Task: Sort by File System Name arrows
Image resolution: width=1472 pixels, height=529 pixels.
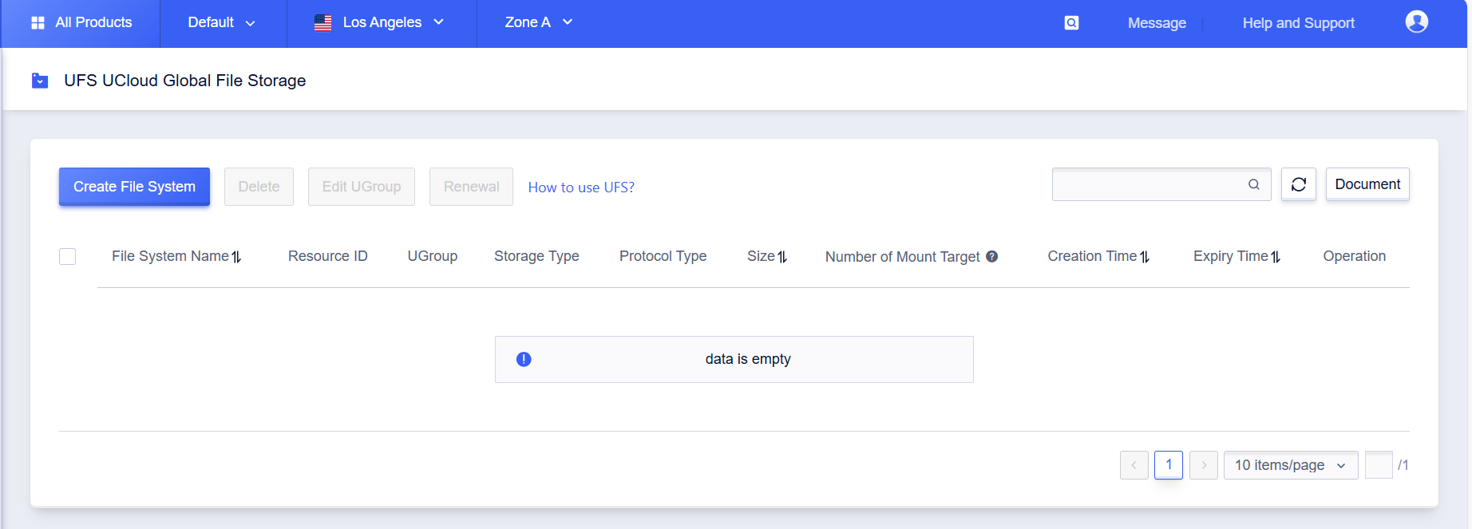Action: (236, 257)
